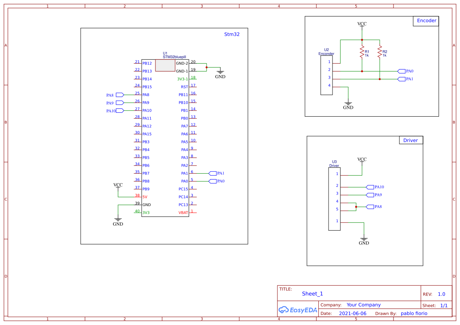Click the Encoder block title label
This screenshot has width=460, height=325.
pyautogui.click(x=426, y=21)
